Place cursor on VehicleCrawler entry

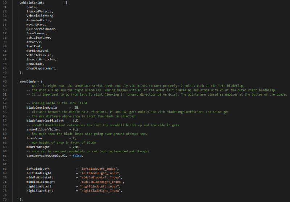click(x=39, y=55)
